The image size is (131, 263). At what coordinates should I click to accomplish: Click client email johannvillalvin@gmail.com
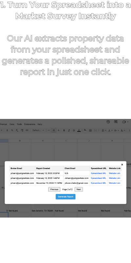click(x=76, y=183)
